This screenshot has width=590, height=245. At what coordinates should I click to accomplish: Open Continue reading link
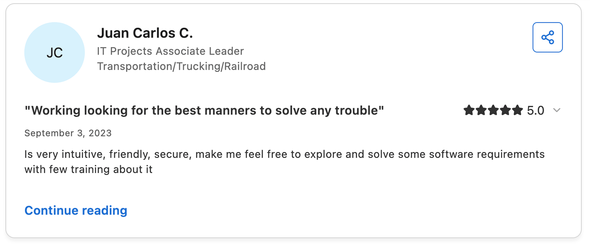[76, 211]
